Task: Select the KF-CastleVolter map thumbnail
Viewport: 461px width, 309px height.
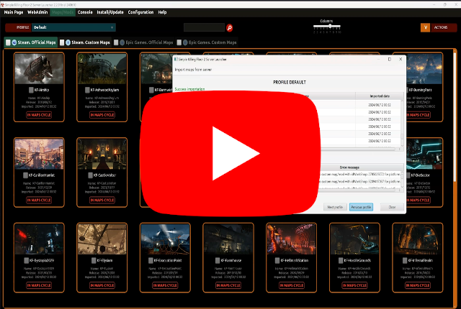Action: [102, 154]
